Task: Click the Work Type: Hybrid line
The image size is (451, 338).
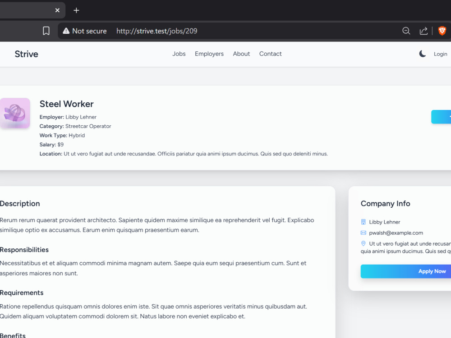Action: pyautogui.click(x=62, y=135)
